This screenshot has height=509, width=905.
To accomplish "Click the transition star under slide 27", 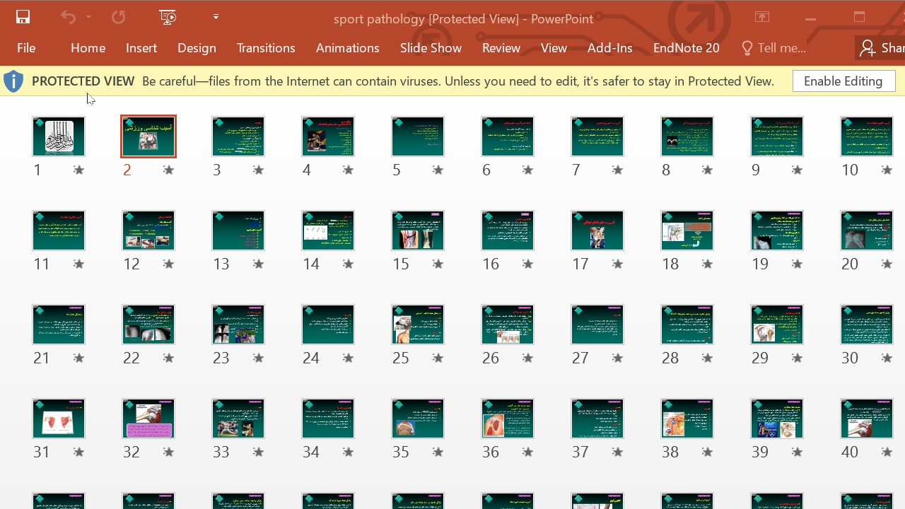I will click(x=617, y=358).
